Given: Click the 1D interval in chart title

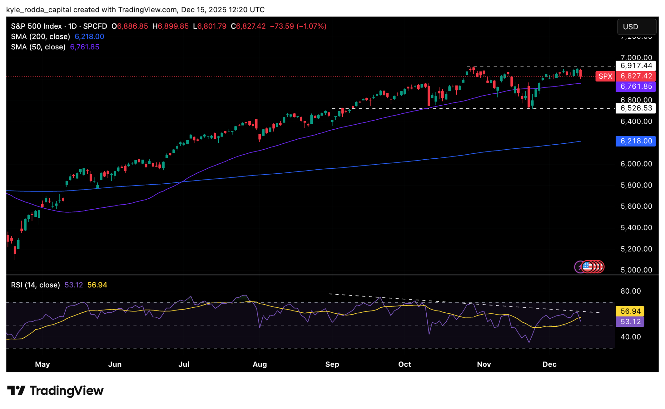Looking at the screenshot, I should pyautogui.click(x=72, y=26).
